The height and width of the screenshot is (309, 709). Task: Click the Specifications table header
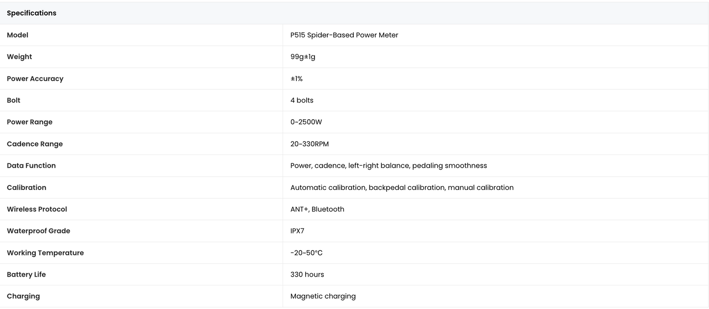coord(354,13)
